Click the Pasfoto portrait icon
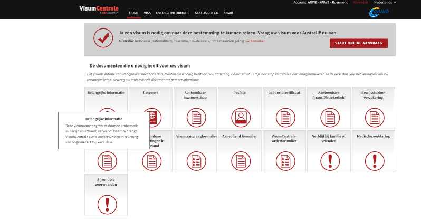The image size is (421, 221). click(240, 116)
